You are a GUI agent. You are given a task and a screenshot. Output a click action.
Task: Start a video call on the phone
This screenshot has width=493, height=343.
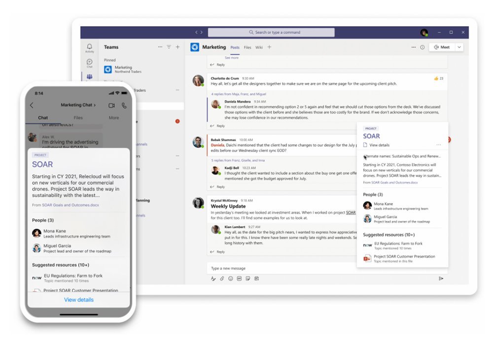111,105
